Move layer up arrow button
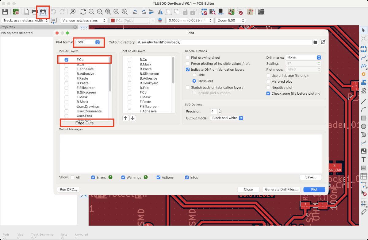The width and height of the screenshot is (368, 240). 126,118
